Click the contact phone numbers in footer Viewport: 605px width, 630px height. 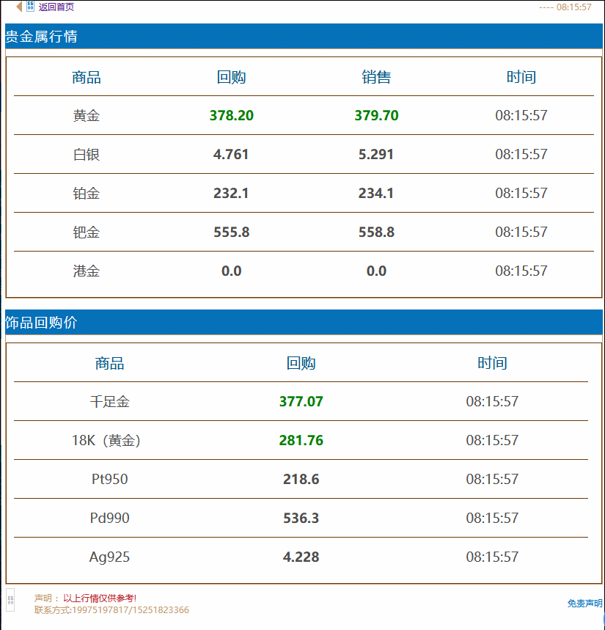click(x=111, y=610)
